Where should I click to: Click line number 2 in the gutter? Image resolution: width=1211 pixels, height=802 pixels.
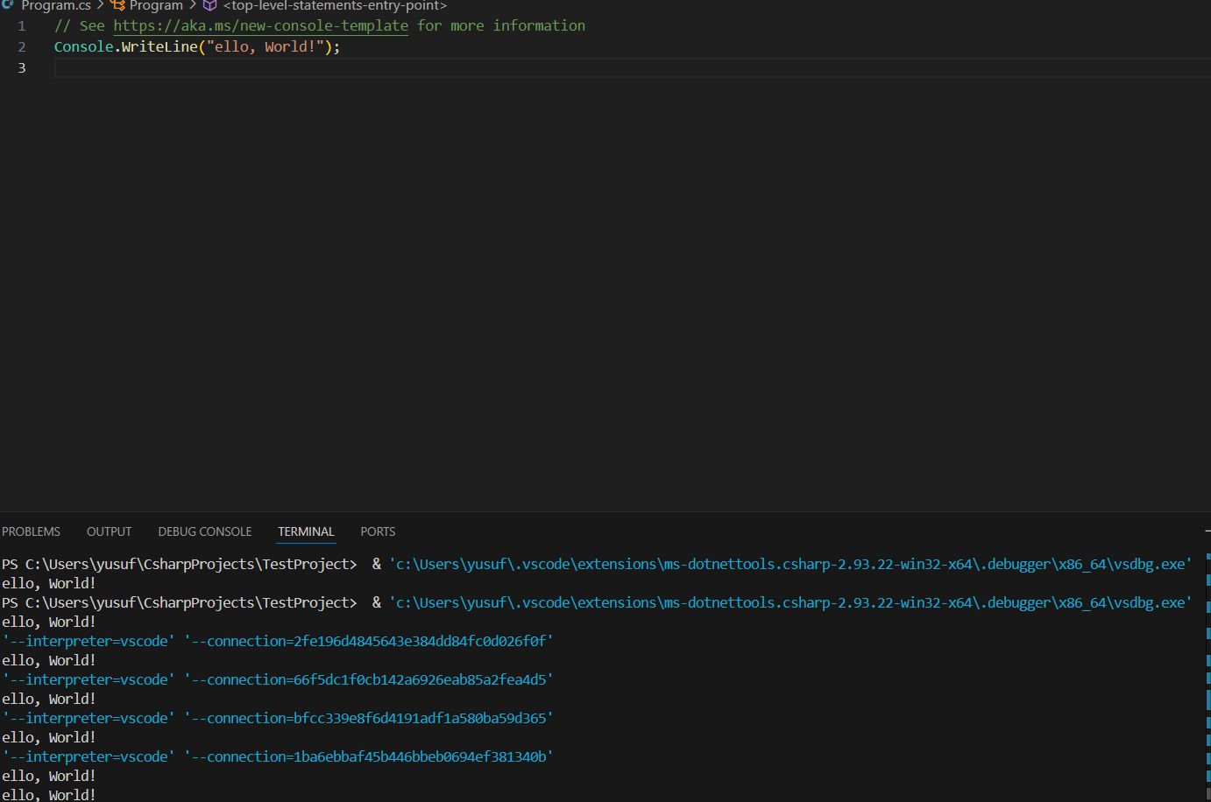22,47
